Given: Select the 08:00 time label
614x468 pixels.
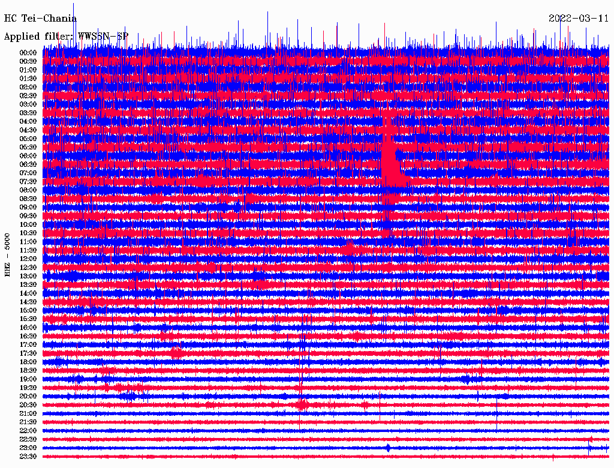Looking at the screenshot, I should click(x=28, y=190).
